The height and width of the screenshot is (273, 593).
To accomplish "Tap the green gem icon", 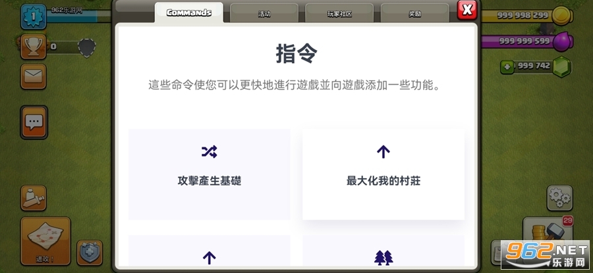I will tap(561, 67).
